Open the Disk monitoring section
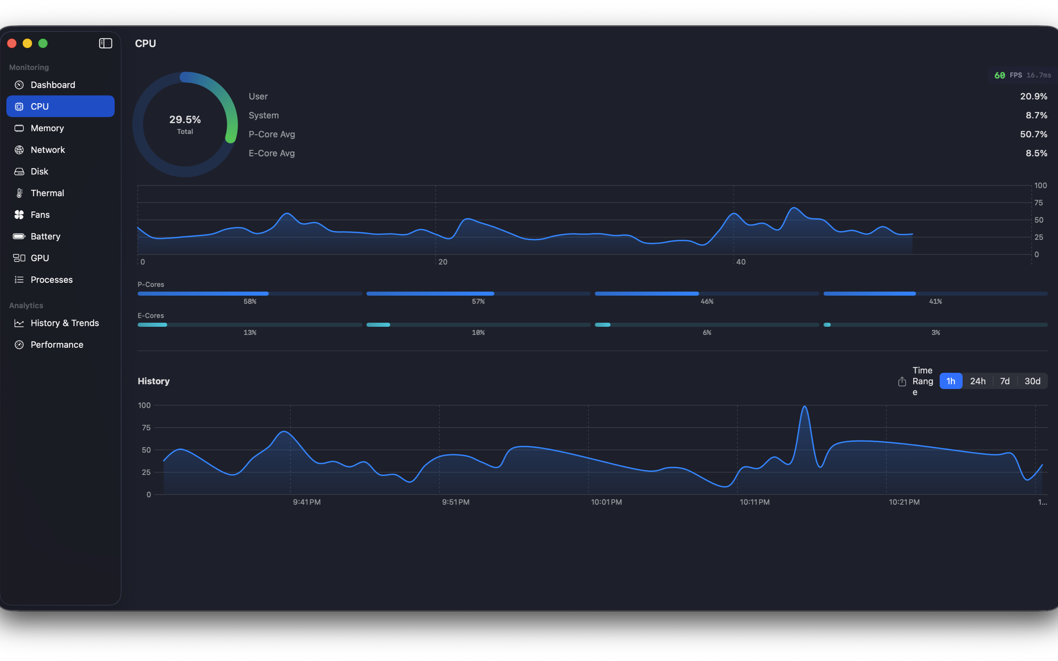The height and width of the screenshot is (661, 1058). tap(39, 171)
